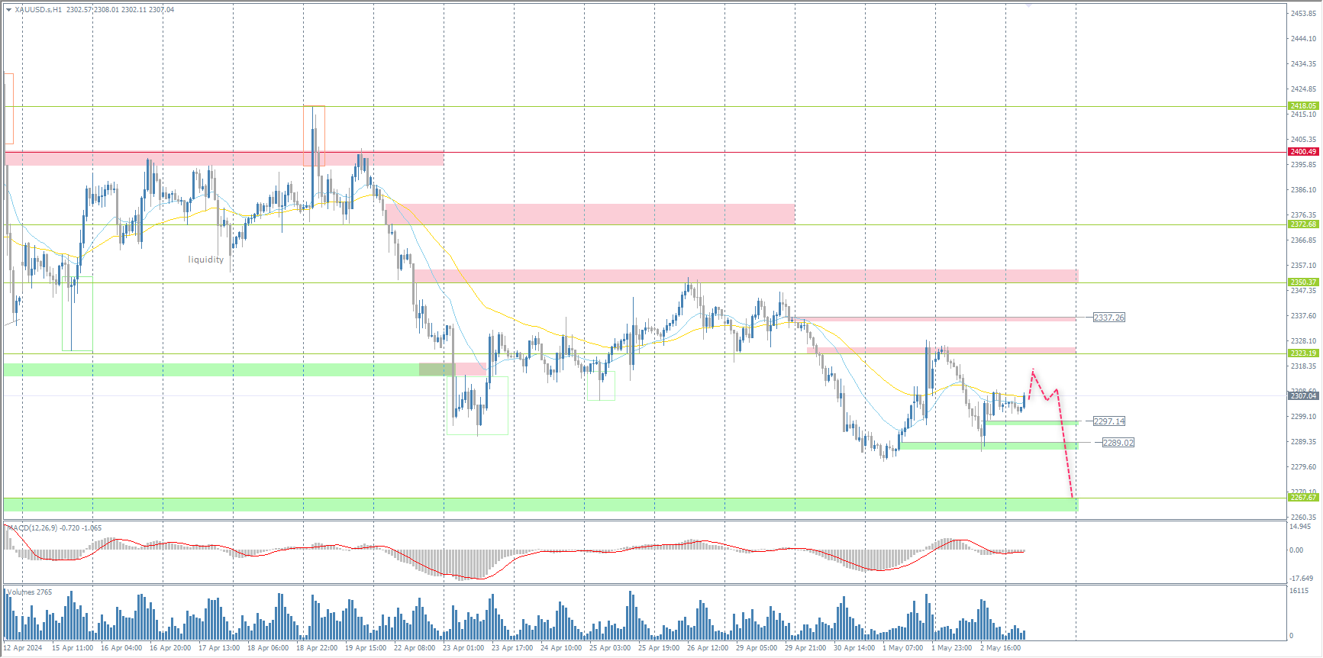Click the 30 Apr 14:00 time label
1323x658 pixels.
pos(854,648)
